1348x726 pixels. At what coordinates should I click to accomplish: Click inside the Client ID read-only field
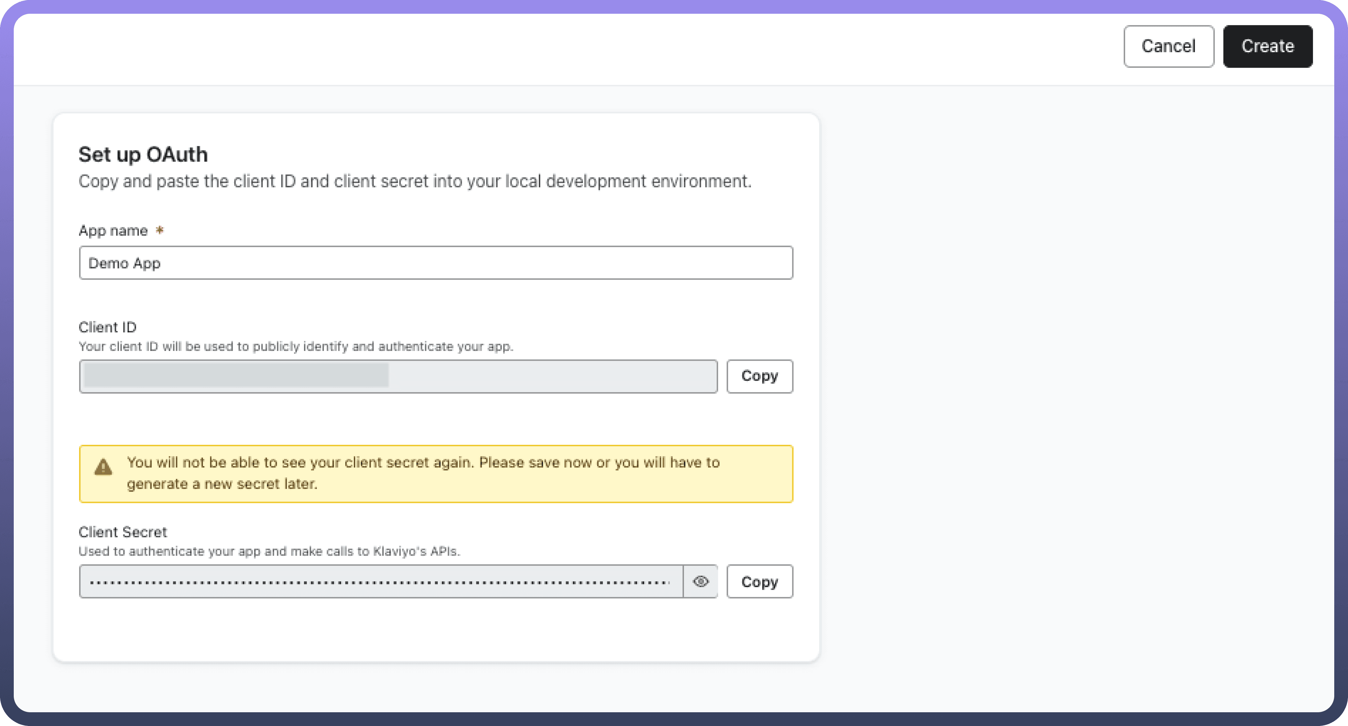[550, 376]
